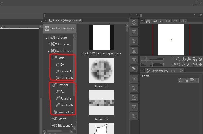This screenshot has height=134, width=203.
Task: Switch to the Sub View tab
Action: 168,21
